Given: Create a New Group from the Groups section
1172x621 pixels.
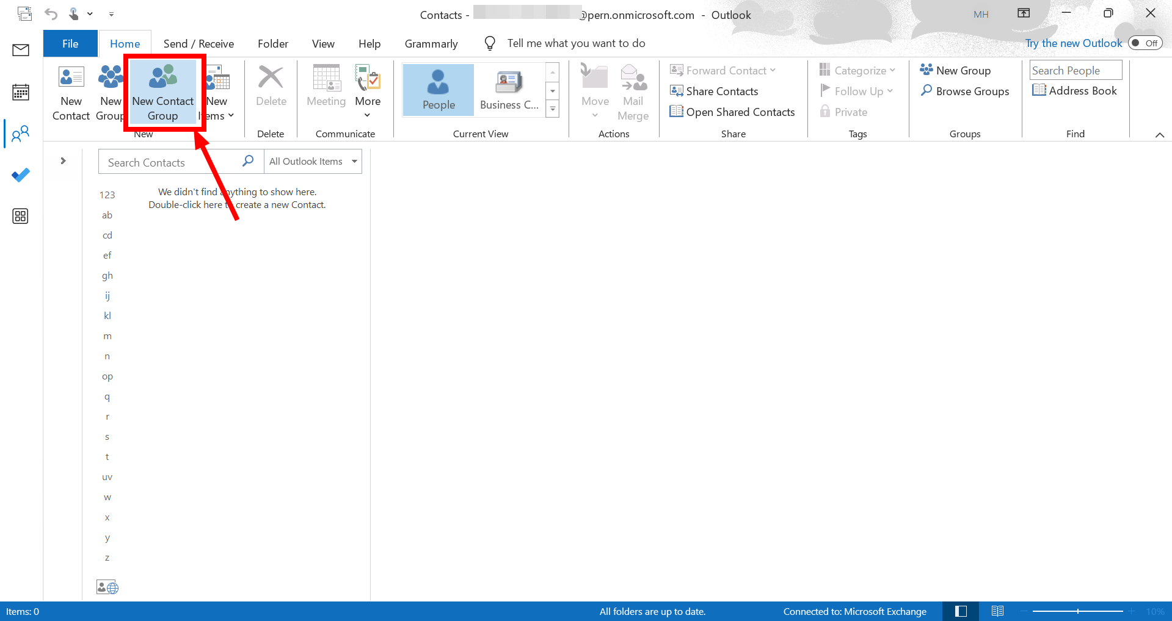Looking at the screenshot, I should pyautogui.click(x=955, y=70).
